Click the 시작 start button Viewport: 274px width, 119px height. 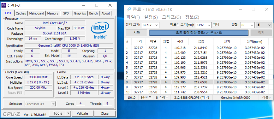point(136,33)
